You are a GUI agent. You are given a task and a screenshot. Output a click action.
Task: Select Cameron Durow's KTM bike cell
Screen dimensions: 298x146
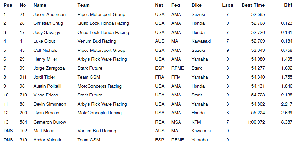point(196,122)
